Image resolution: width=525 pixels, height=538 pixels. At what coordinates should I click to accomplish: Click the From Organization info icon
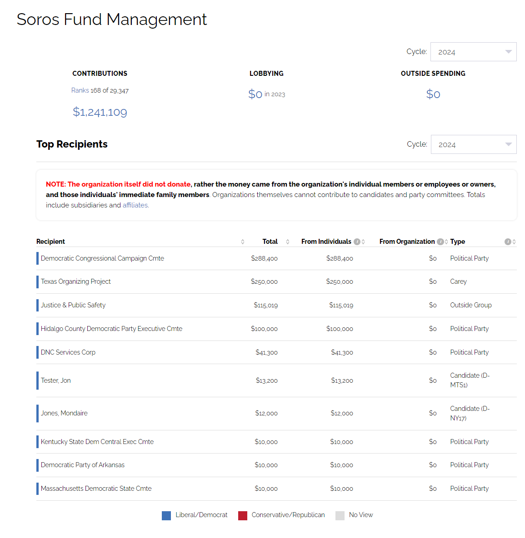point(440,242)
